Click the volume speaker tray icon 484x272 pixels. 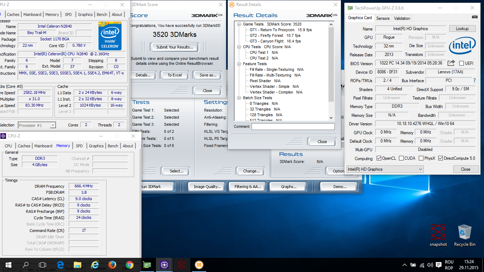click(x=430, y=265)
